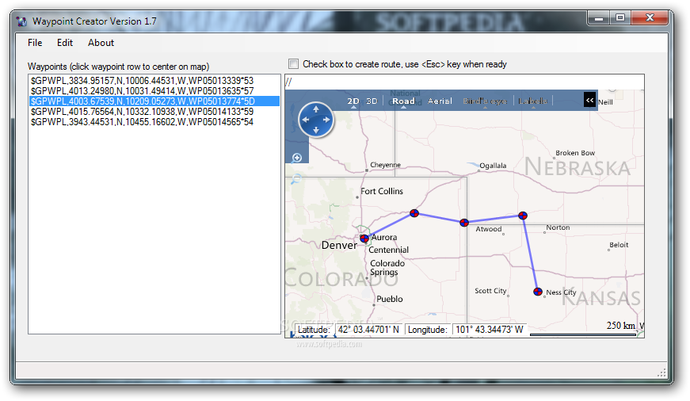Select Bird's eye map view
The height and width of the screenshot is (401, 690).
(x=485, y=101)
